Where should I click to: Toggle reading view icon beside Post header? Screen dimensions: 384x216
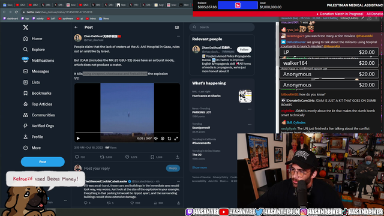[177, 28]
